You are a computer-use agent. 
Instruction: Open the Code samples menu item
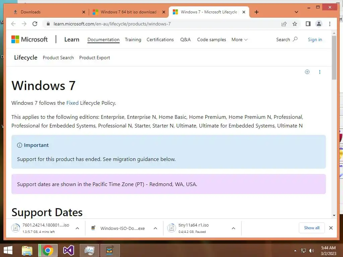[212, 39]
